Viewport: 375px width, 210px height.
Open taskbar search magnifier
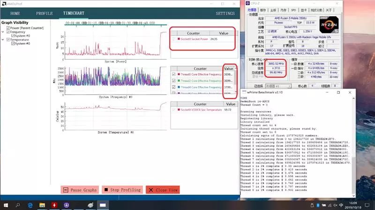click(18, 205)
